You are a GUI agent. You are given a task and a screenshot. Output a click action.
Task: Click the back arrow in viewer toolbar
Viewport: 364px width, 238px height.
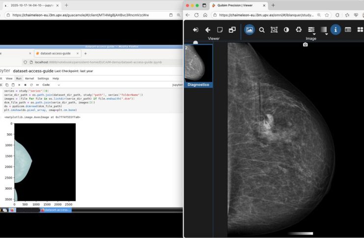pyautogui.click(x=208, y=30)
